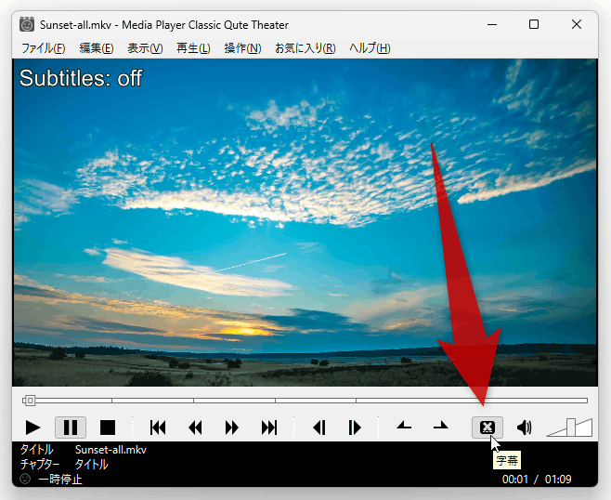Image resolution: width=611 pixels, height=500 pixels.
Task: Fast forward the video
Action: click(232, 428)
